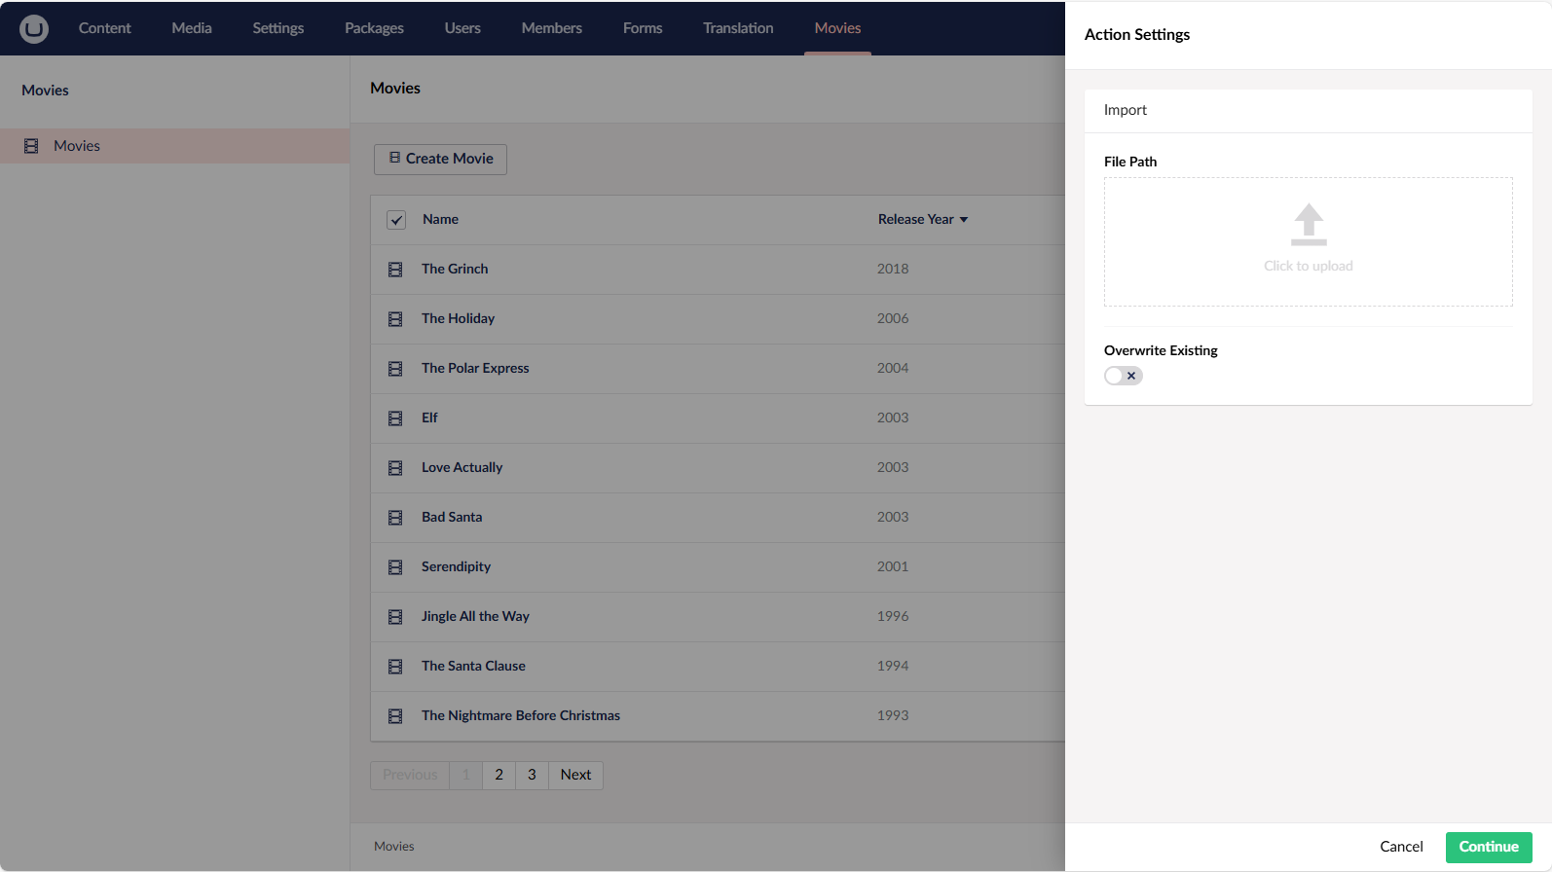This screenshot has width=1552, height=872.
Task: Click the film icon beside The Grinch
Action: coord(395,270)
